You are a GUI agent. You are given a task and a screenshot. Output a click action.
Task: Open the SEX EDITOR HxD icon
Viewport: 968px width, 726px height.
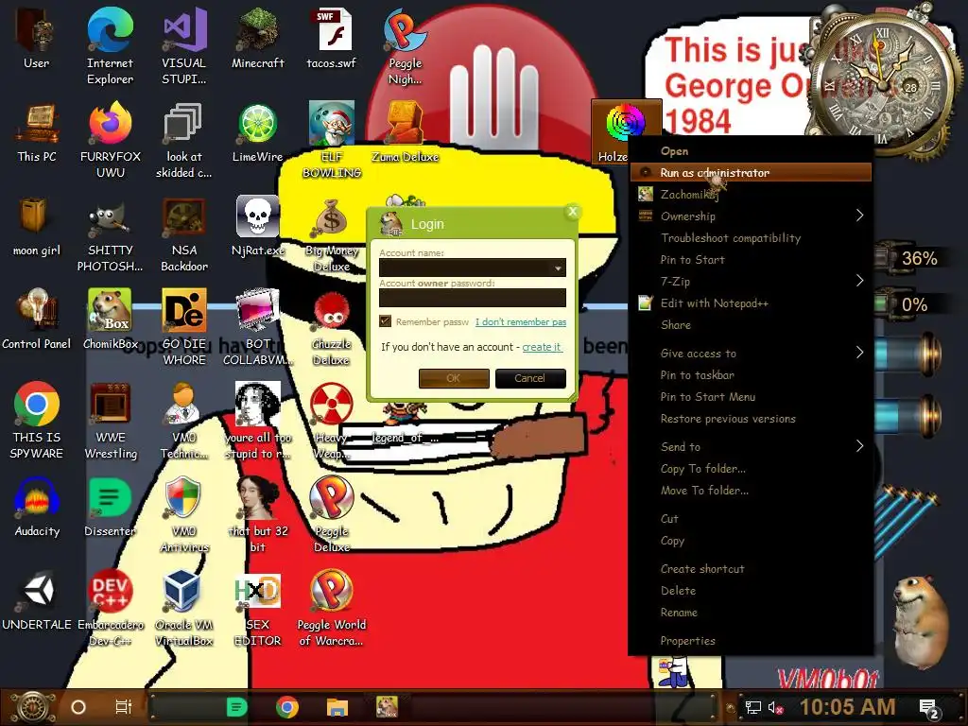(x=257, y=608)
